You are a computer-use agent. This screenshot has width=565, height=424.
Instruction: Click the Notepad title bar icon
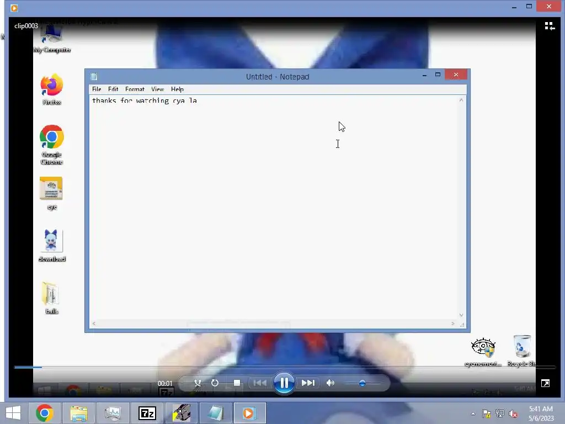point(94,76)
